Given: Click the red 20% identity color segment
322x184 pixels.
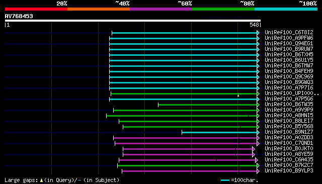Looking at the screenshot, I should (36, 9).
